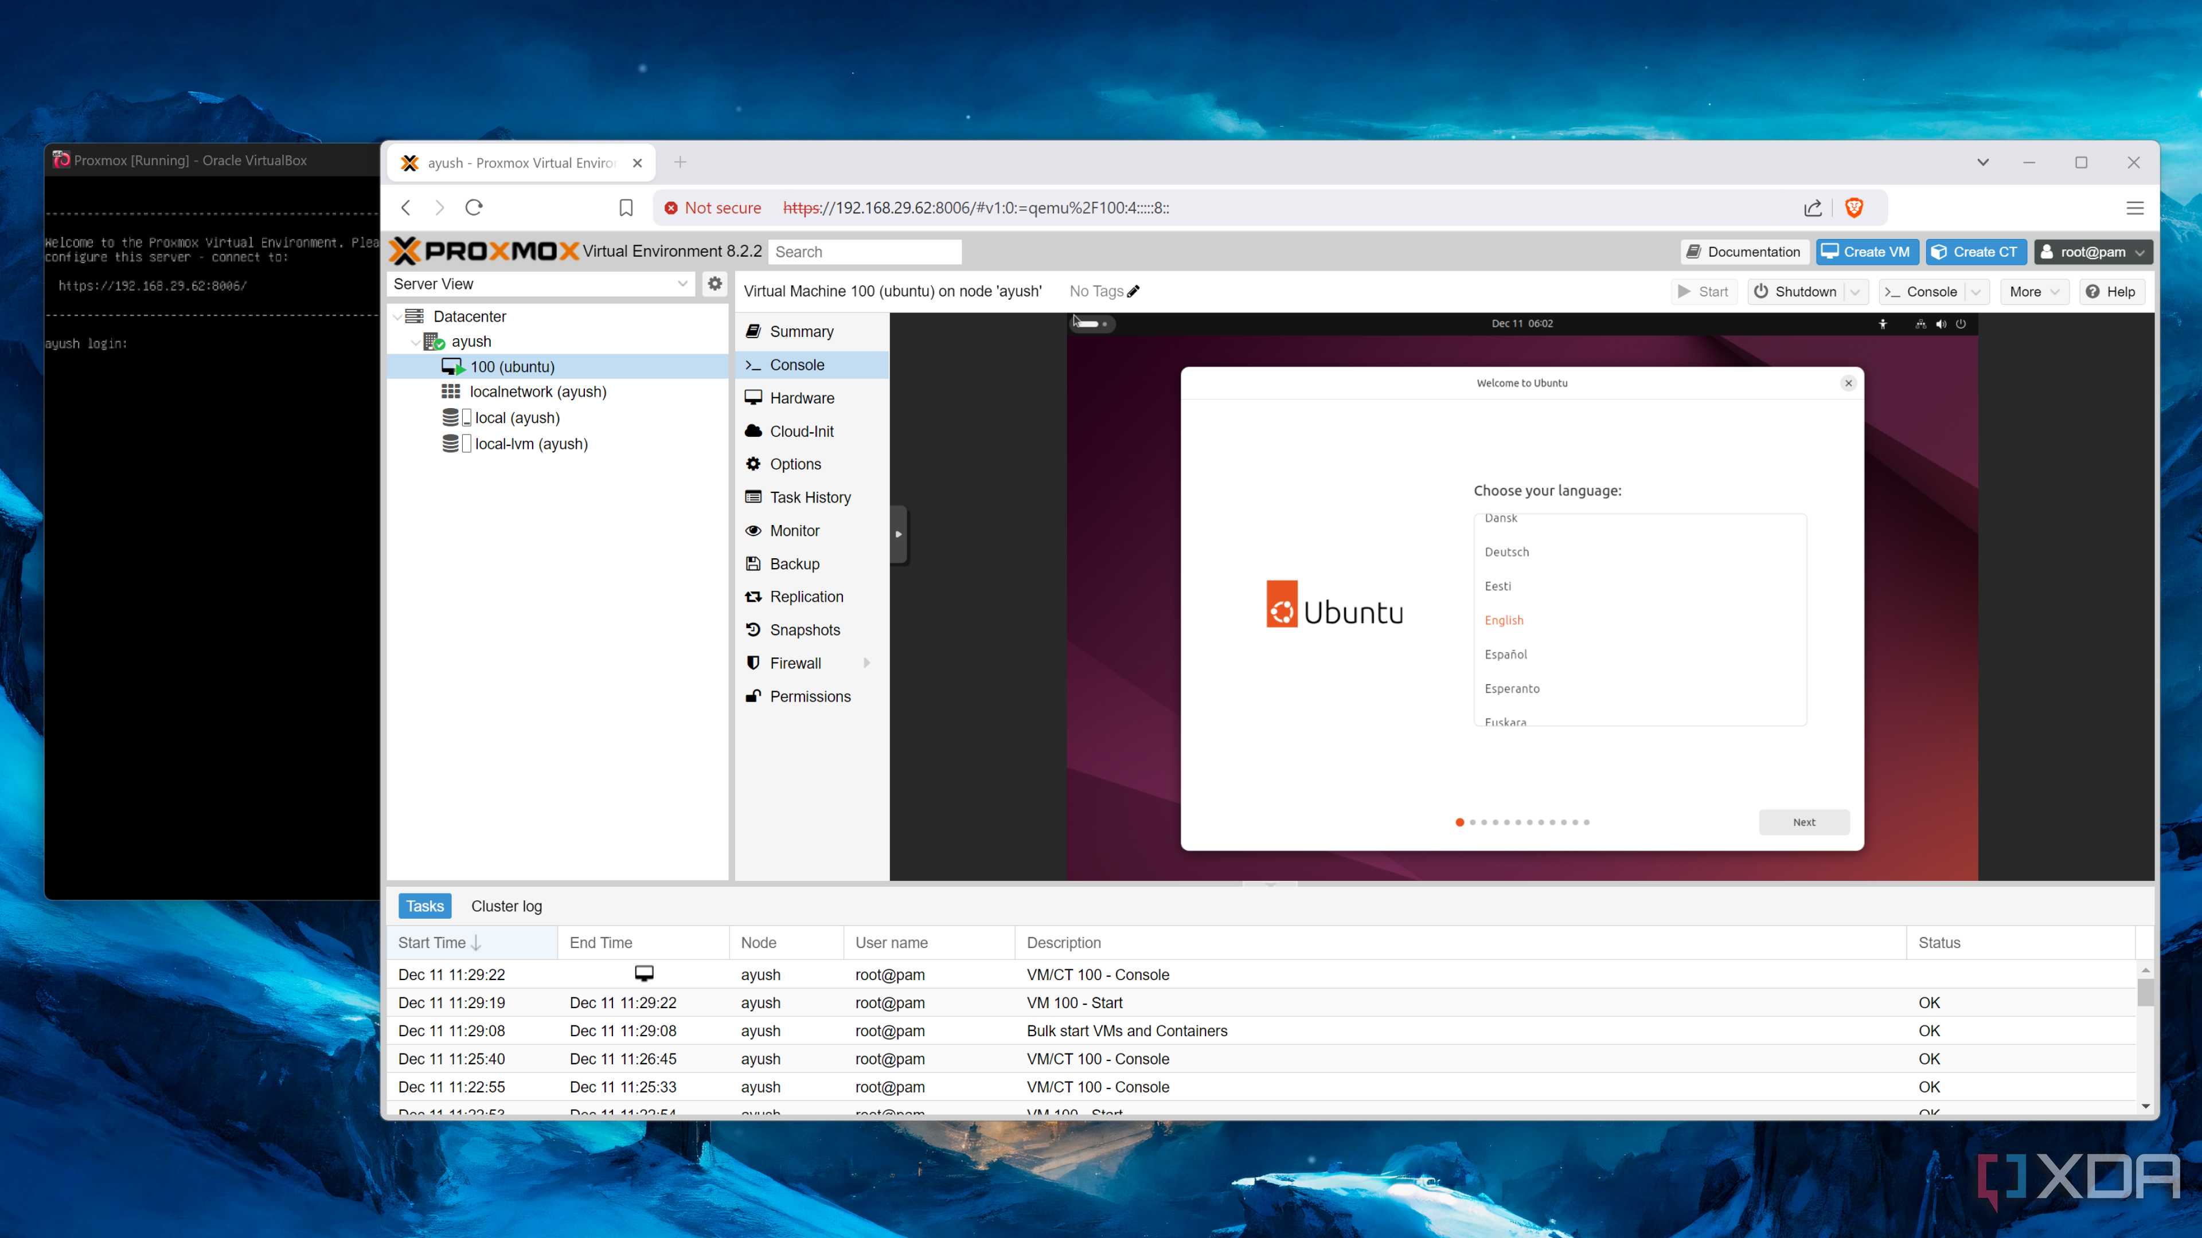Sort tasks by Start Time column header

(x=472, y=942)
